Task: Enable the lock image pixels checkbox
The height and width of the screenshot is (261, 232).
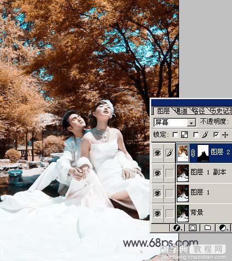Action: coord(196,135)
